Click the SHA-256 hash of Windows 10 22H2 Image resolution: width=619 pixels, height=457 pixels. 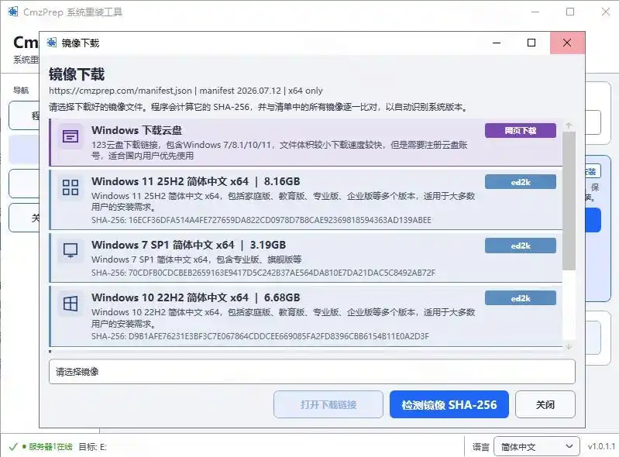(x=260, y=336)
